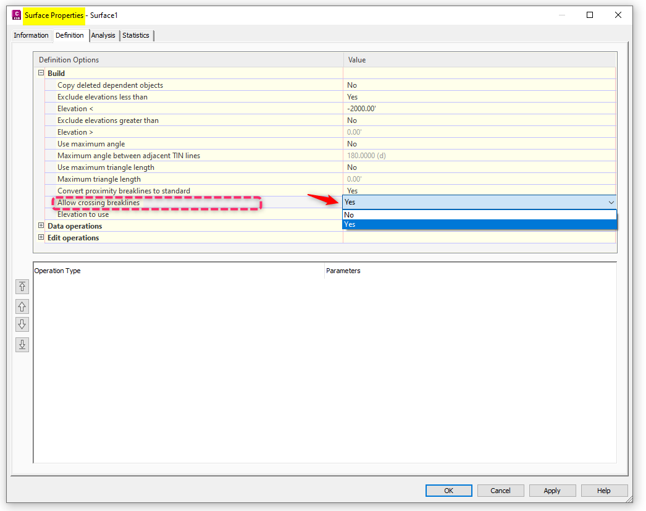Click the Civil 3D icon in title bar
Viewport: 646px width, 511px height.
[16, 15]
